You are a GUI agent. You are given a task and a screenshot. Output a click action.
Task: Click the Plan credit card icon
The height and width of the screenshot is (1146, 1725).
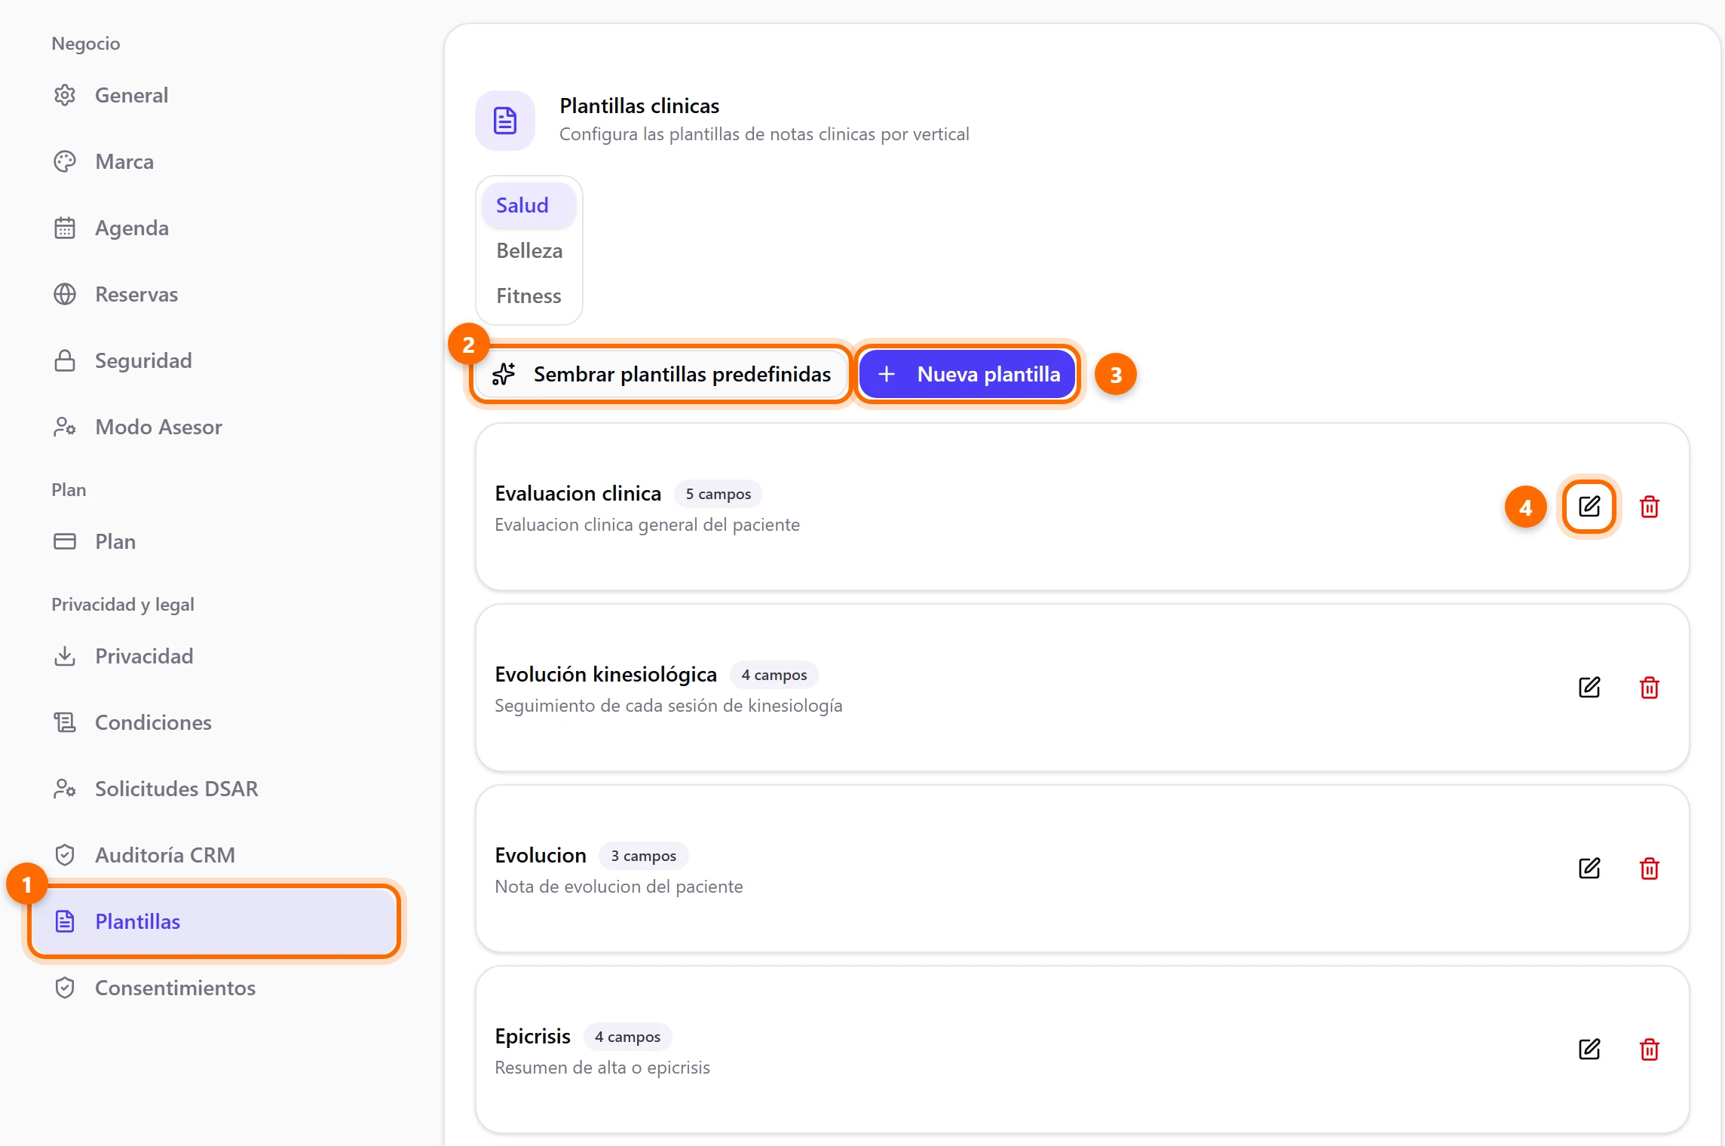[65, 541]
